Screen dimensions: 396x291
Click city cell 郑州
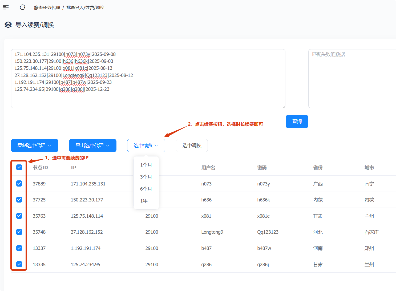(x=369, y=248)
